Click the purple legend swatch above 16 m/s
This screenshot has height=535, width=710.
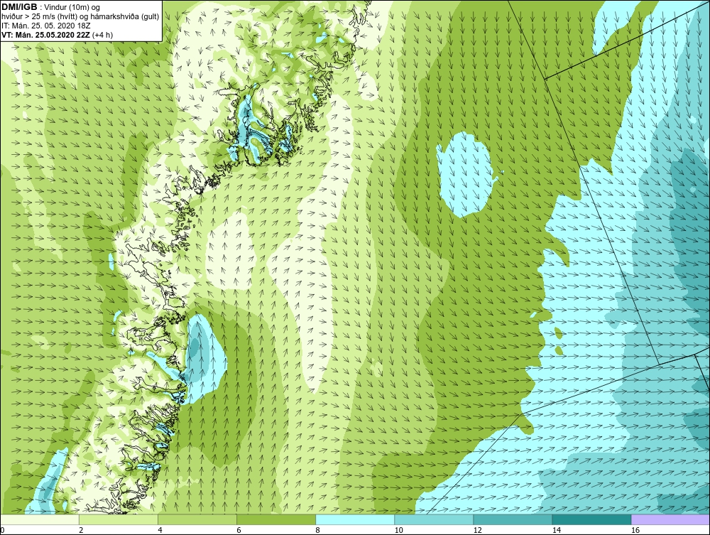click(670, 519)
